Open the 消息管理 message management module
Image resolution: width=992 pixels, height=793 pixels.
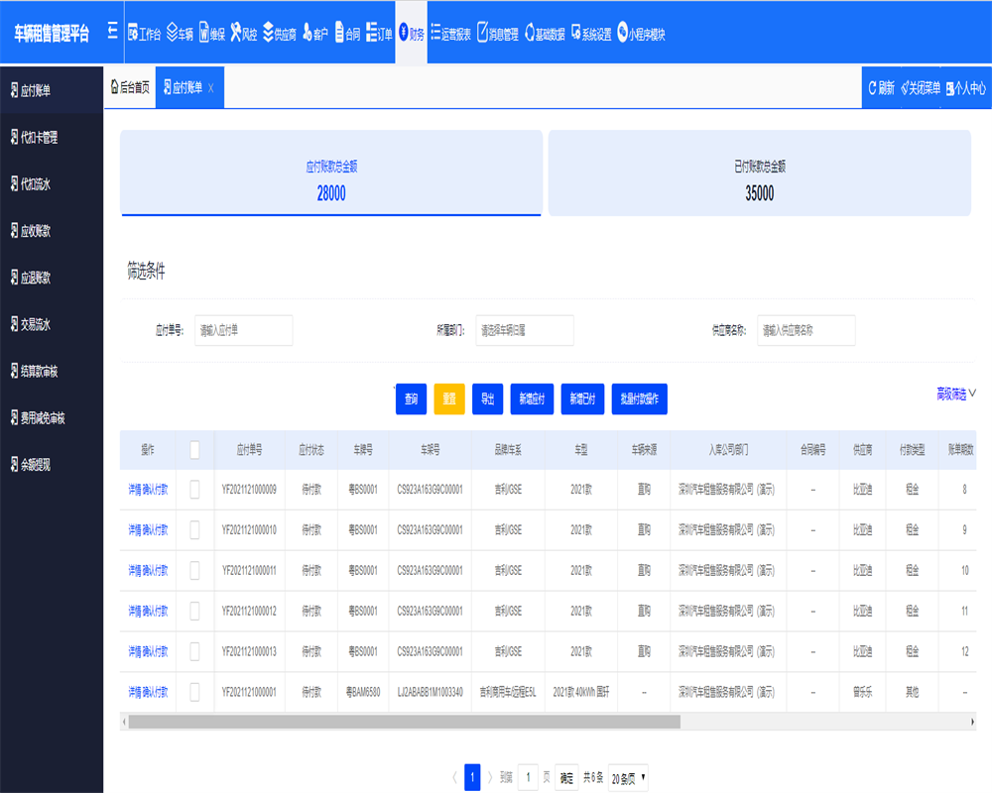point(498,34)
